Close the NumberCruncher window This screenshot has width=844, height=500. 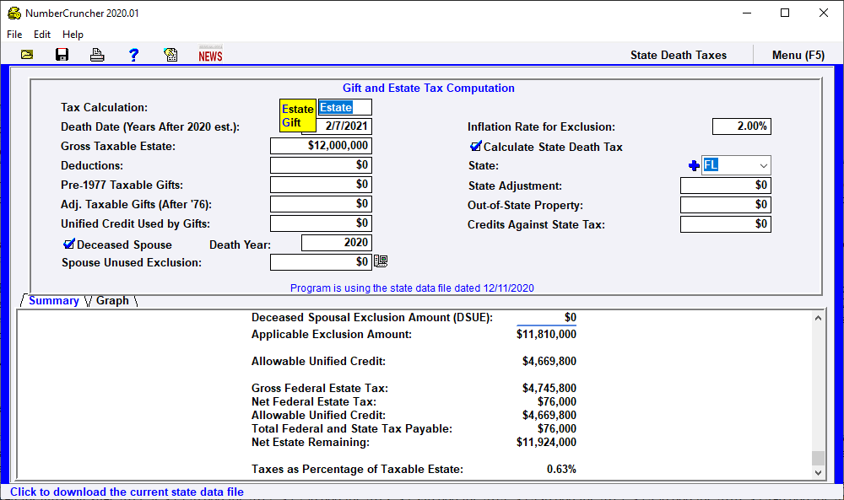point(824,13)
